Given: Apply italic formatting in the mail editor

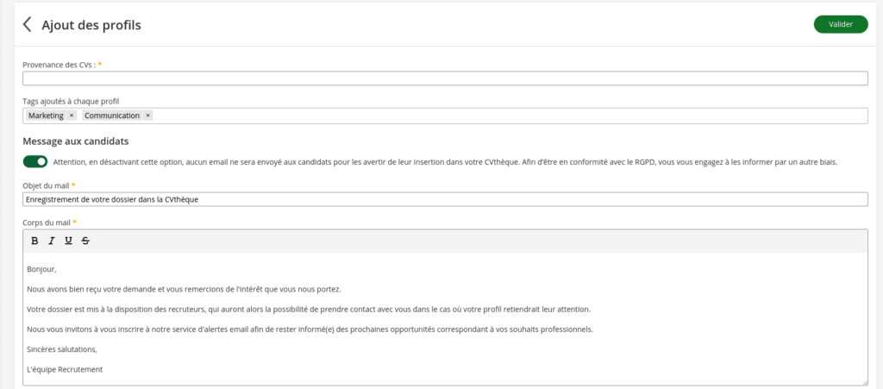Looking at the screenshot, I should (52, 241).
